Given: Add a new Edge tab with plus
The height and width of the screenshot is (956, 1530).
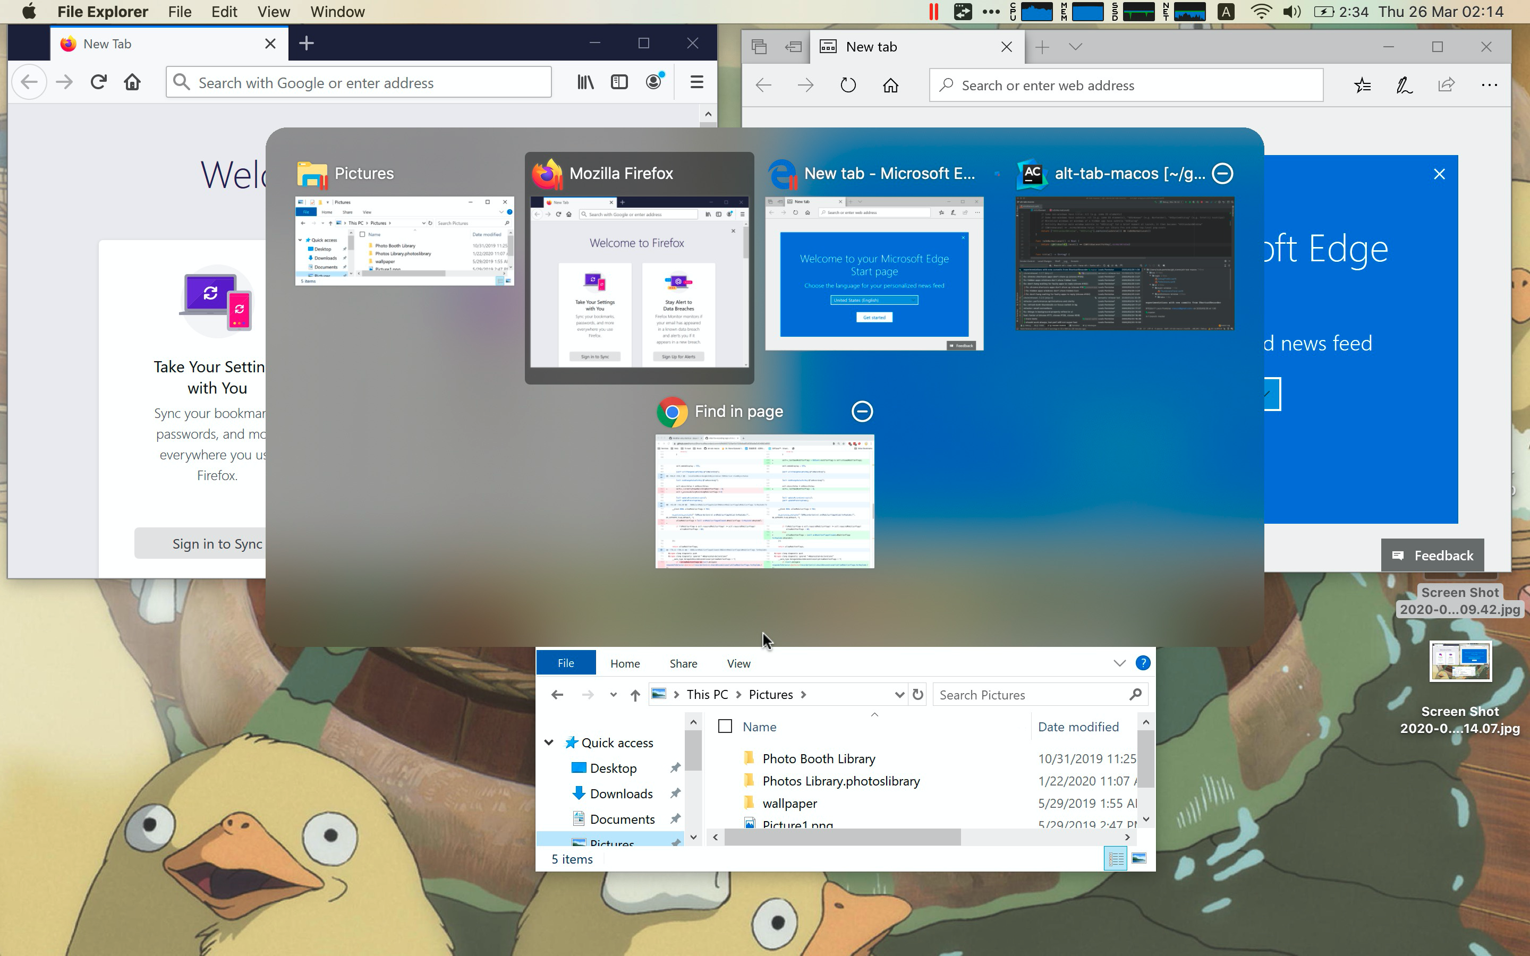Looking at the screenshot, I should (1042, 47).
